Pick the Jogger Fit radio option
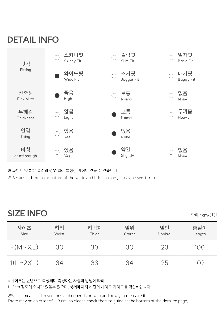The height and width of the screenshot is (316, 224). pos(114,76)
